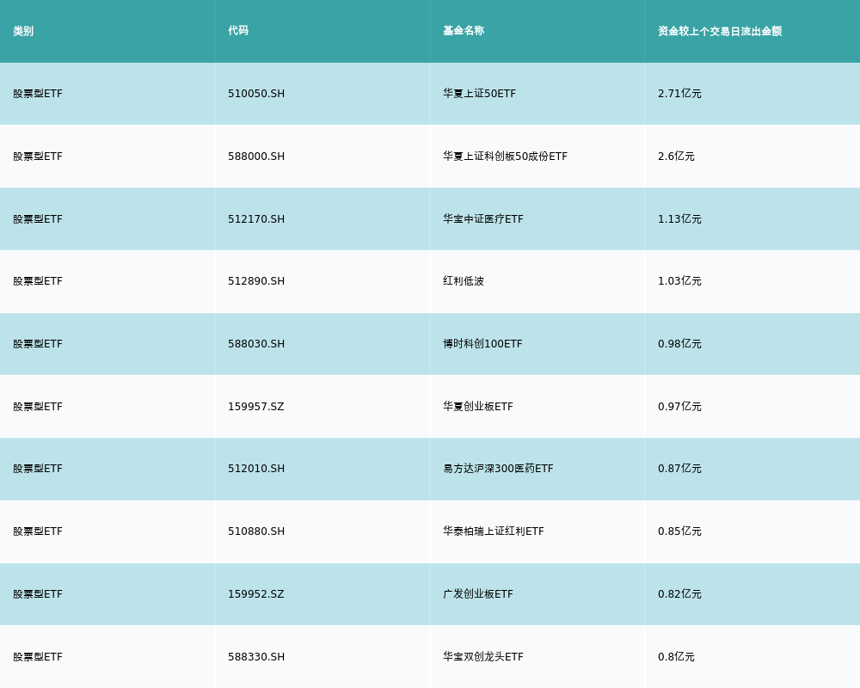This screenshot has height=688, width=860.
Task: Click outflow value 0.87亿元
Action: click(679, 469)
